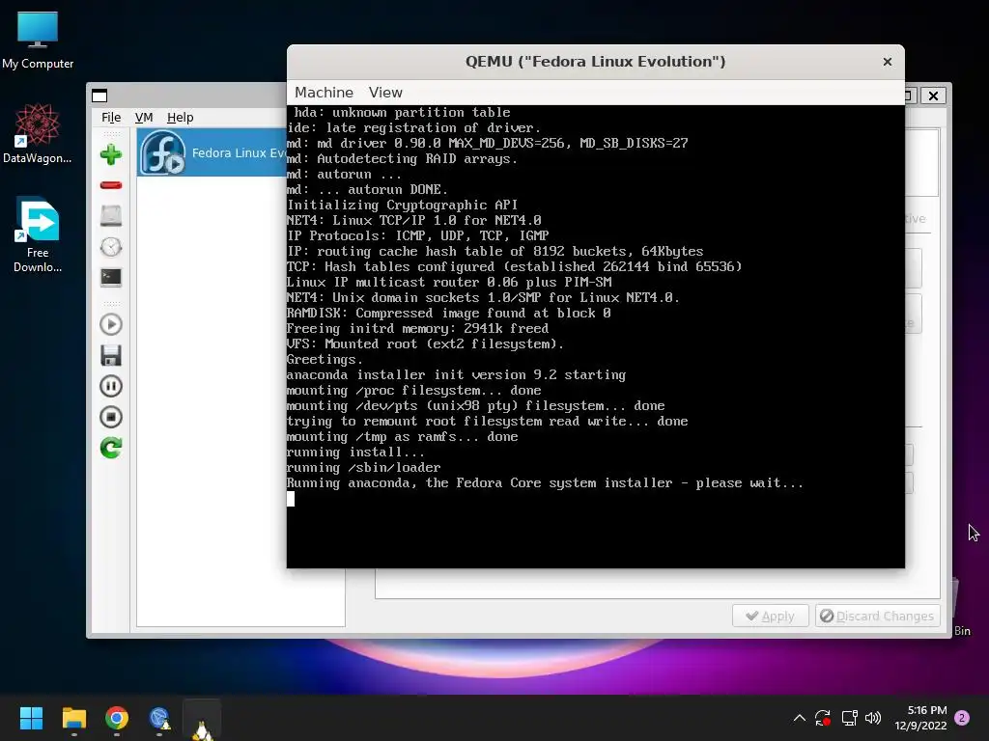Show hidden system tray icons chevron
989x741 pixels.
tap(799, 718)
